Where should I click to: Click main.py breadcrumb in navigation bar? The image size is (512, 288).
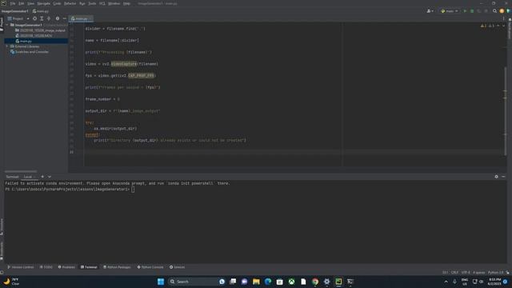click(x=41, y=11)
